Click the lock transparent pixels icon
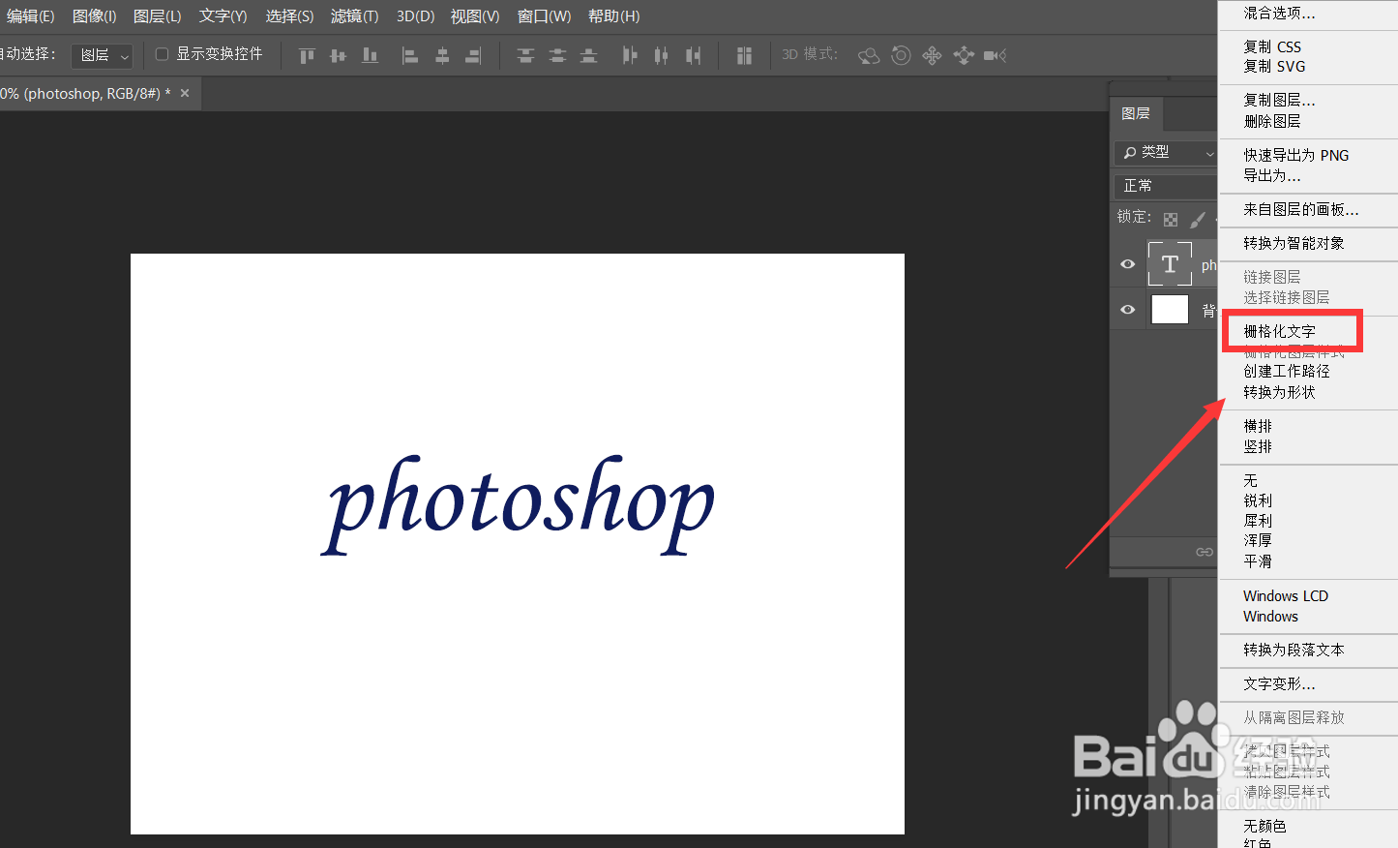 pos(1171,220)
